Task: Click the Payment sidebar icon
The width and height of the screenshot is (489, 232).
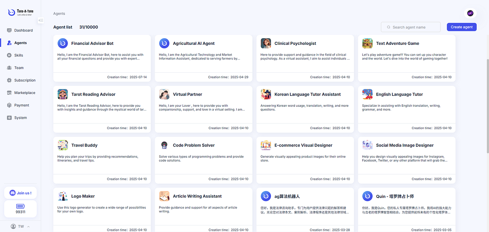Action: tap(9, 105)
